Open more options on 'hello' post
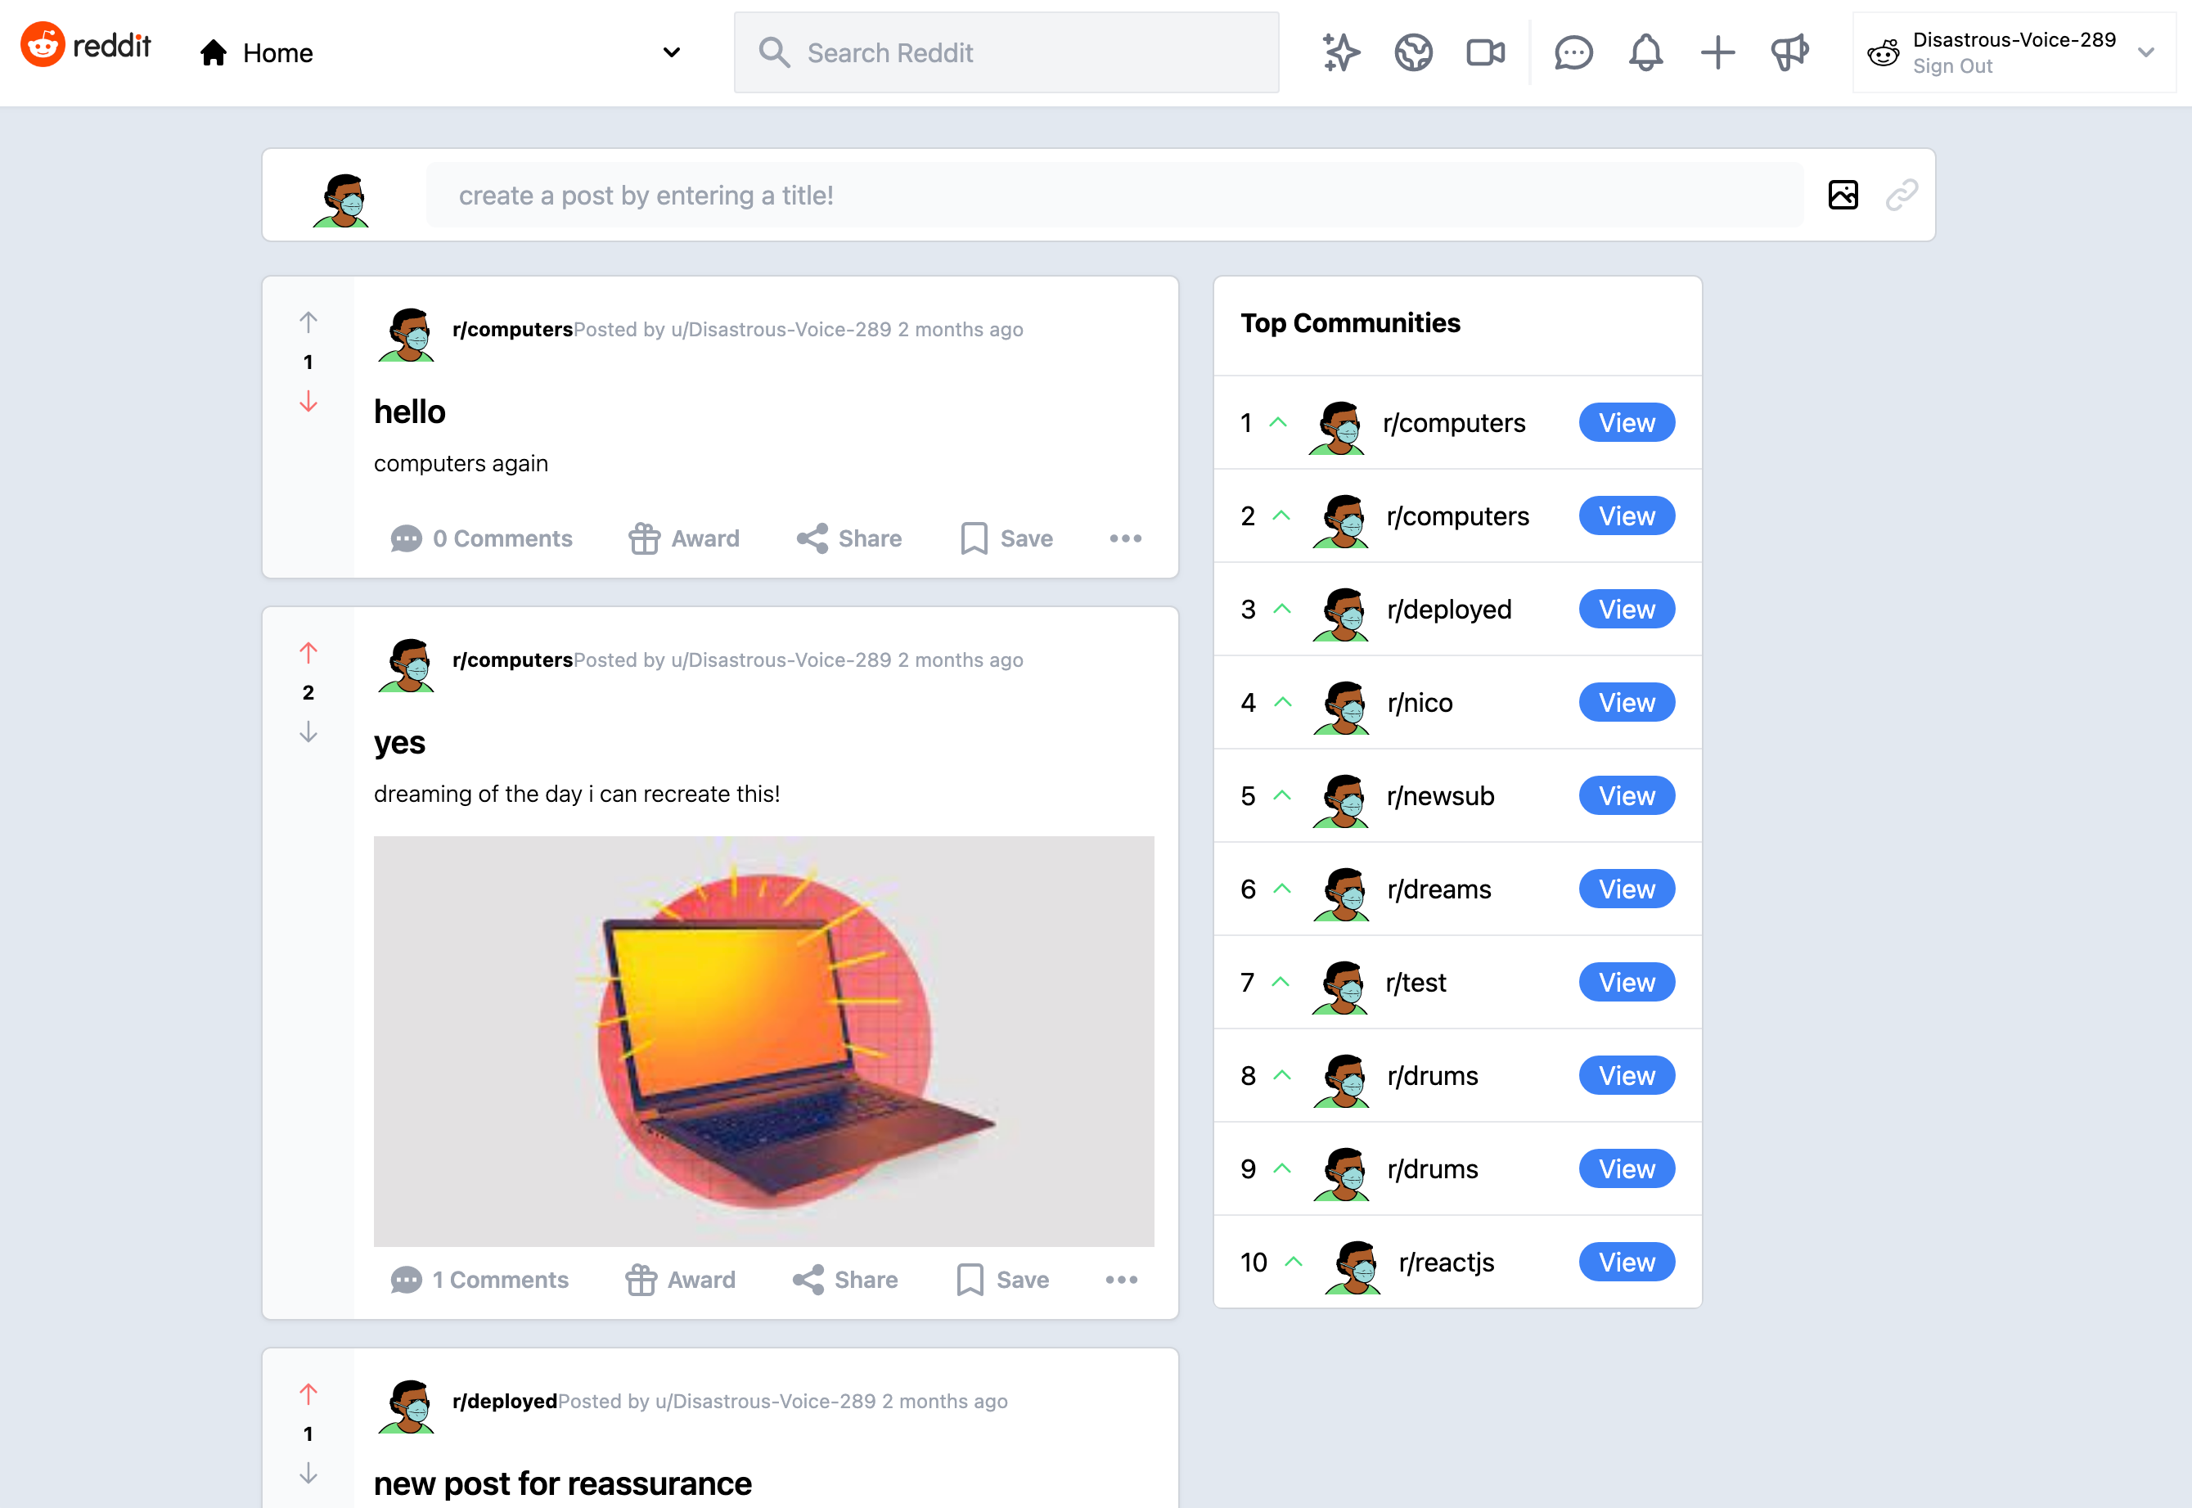 pos(1124,538)
